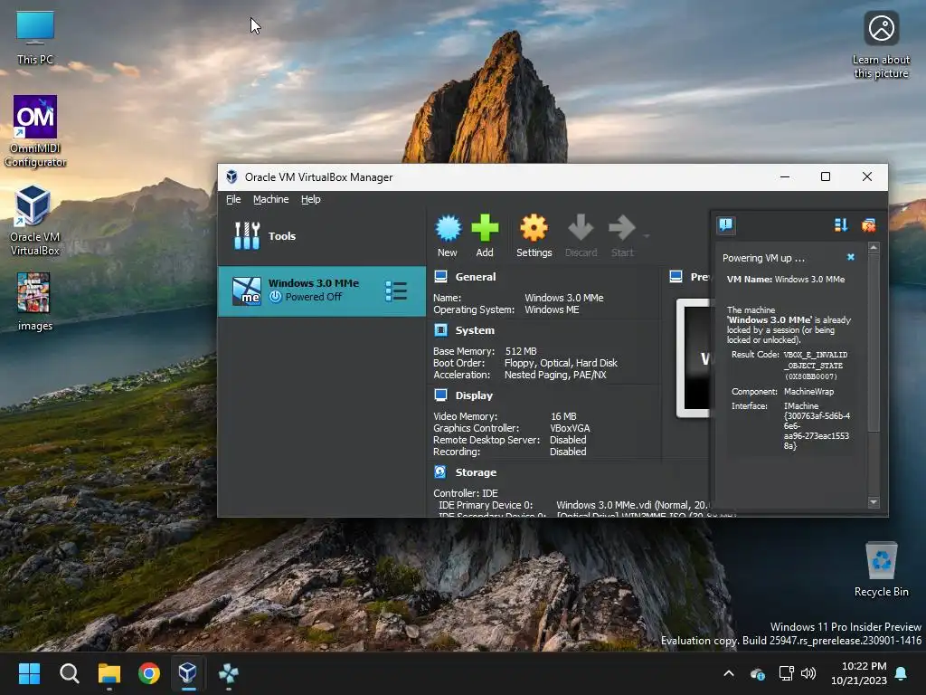The height and width of the screenshot is (695, 926).
Task: Click the Boot Order value Floppy, Optical, Hard Disk
Action: 561,363
